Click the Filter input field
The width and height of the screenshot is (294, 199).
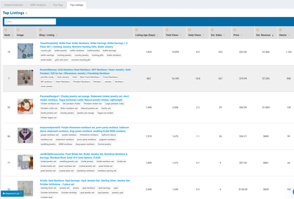[30, 22]
